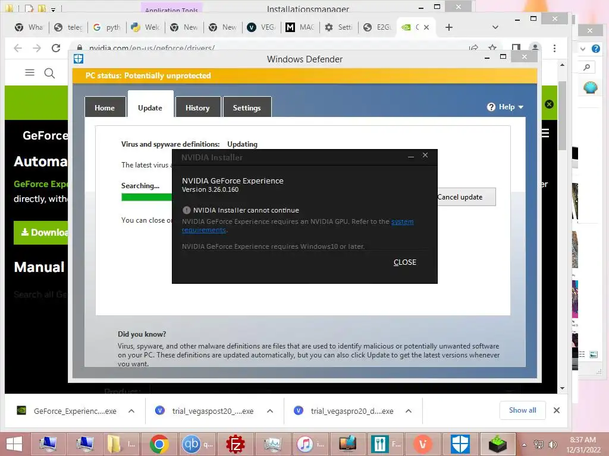Viewport: 609px width, 456px height.
Task: Expand options for trial_vegaspro20 exe download
Action: point(408,411)
